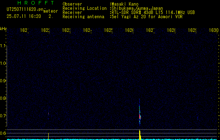Click the 1622 time axis label
The height and width of the screenshot is (140, 220).
pyautogui.click(x=45, y=30)
